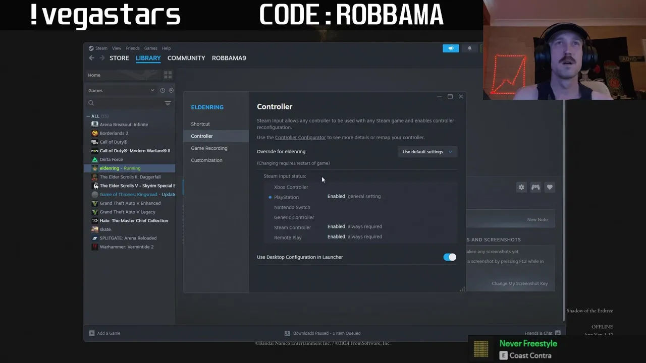646x363 pixels.
Task: Toggle Use Desktop Configuration in Launcher
Action: coord(450,257)
